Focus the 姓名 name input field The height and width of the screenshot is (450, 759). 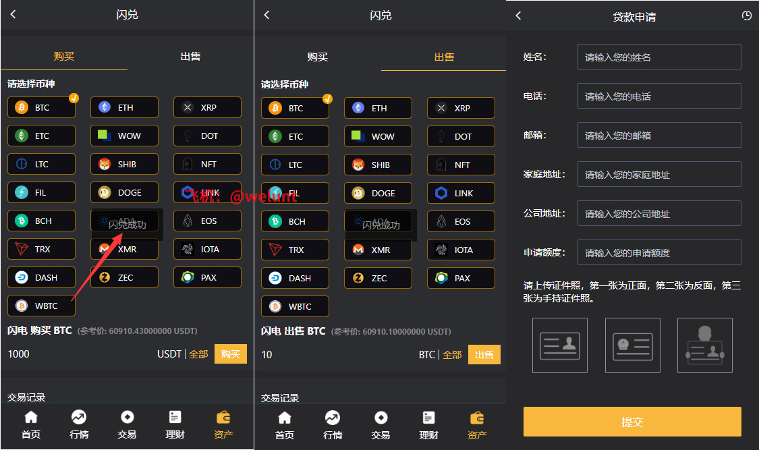pyautogui.click(x=659, y=57)
